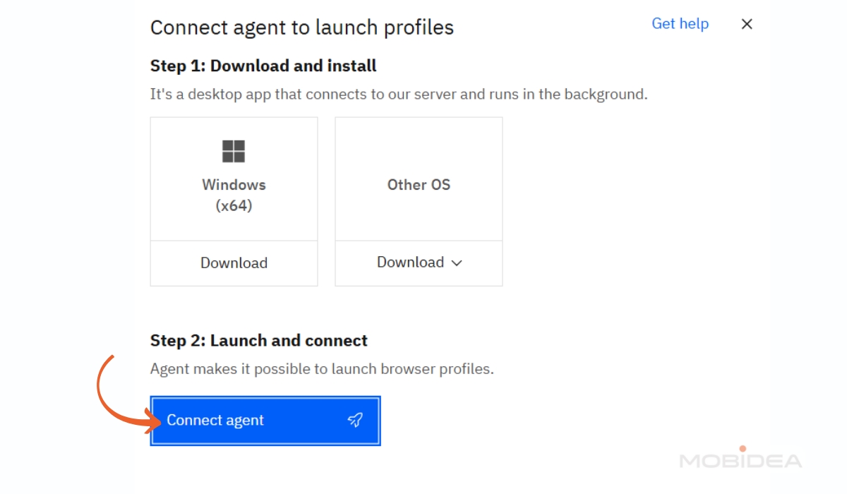Open the Get help link
This screenshot has width=847, height=494.
pyautogui.click(x=680, y=23)
